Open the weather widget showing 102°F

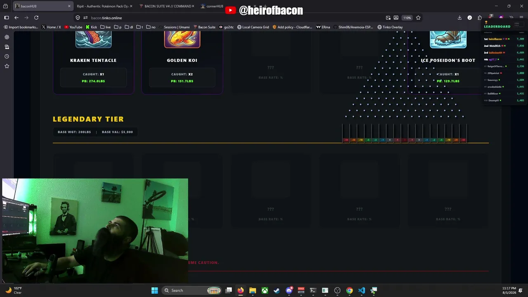click(x=13, y=290)
